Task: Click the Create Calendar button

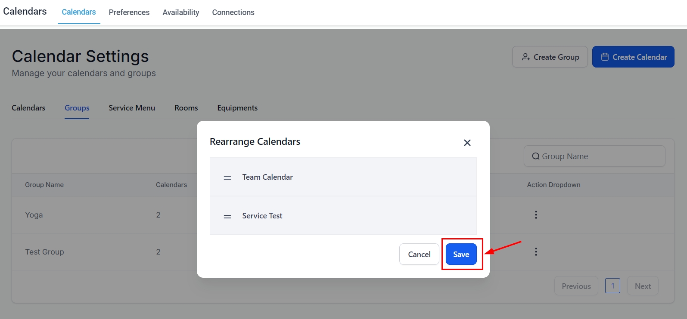Action: click(x=633, y=57)
